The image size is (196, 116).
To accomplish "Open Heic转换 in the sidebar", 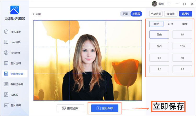I will [x=13, y=42].
